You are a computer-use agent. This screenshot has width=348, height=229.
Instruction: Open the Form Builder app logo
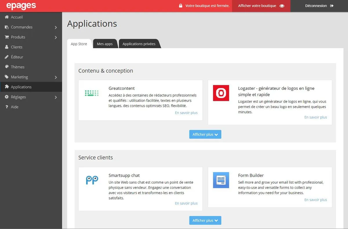221,180
